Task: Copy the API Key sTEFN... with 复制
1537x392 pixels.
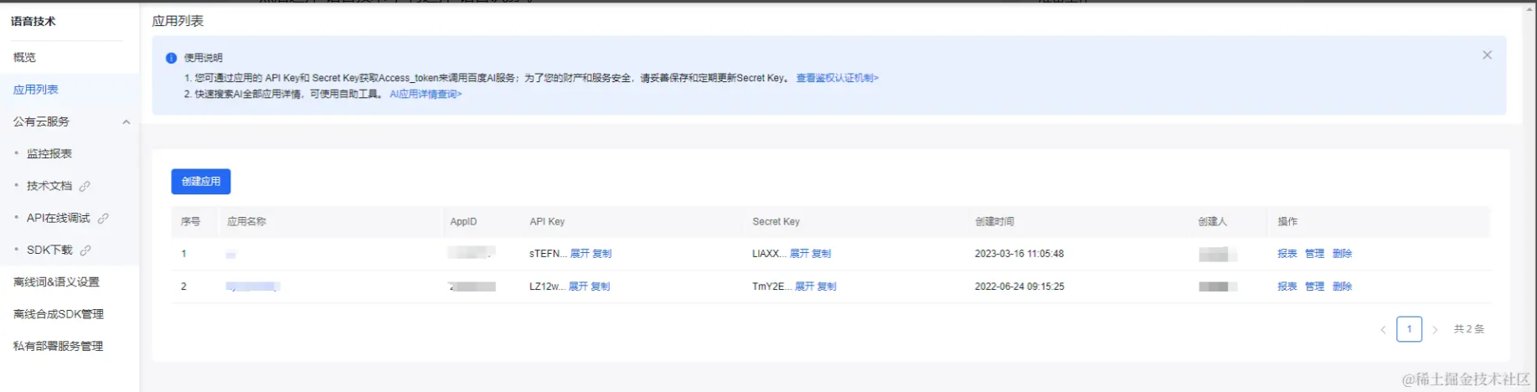Action: (602, 254)
